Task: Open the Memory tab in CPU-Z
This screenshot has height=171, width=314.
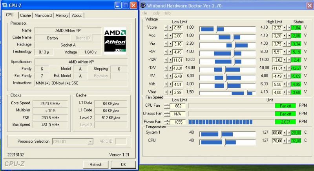Action: (x=62, y=15)
